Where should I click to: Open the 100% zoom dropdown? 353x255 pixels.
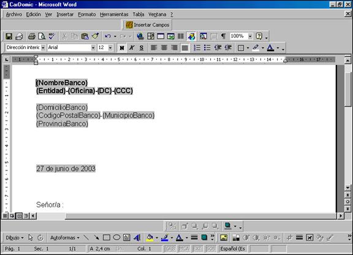point(250,36)
